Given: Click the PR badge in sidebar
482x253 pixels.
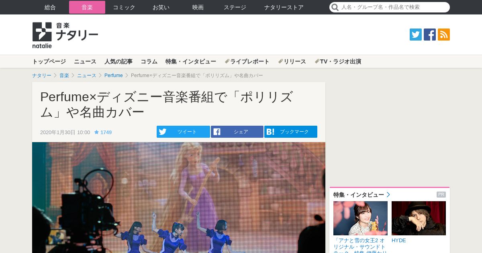Looking at the screenshot, I should click(x=441, y=195).
